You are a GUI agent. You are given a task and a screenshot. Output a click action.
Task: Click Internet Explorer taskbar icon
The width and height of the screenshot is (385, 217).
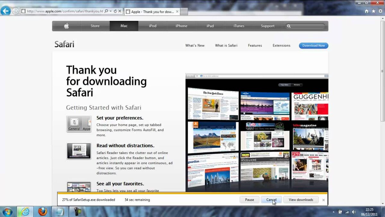pyautogui.click(x=25, y=212)
